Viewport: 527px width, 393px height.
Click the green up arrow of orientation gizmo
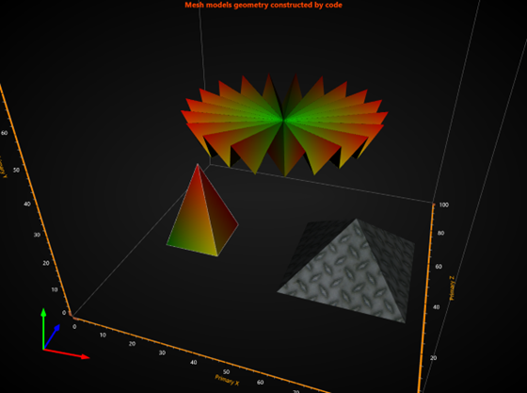coord(43,328)
